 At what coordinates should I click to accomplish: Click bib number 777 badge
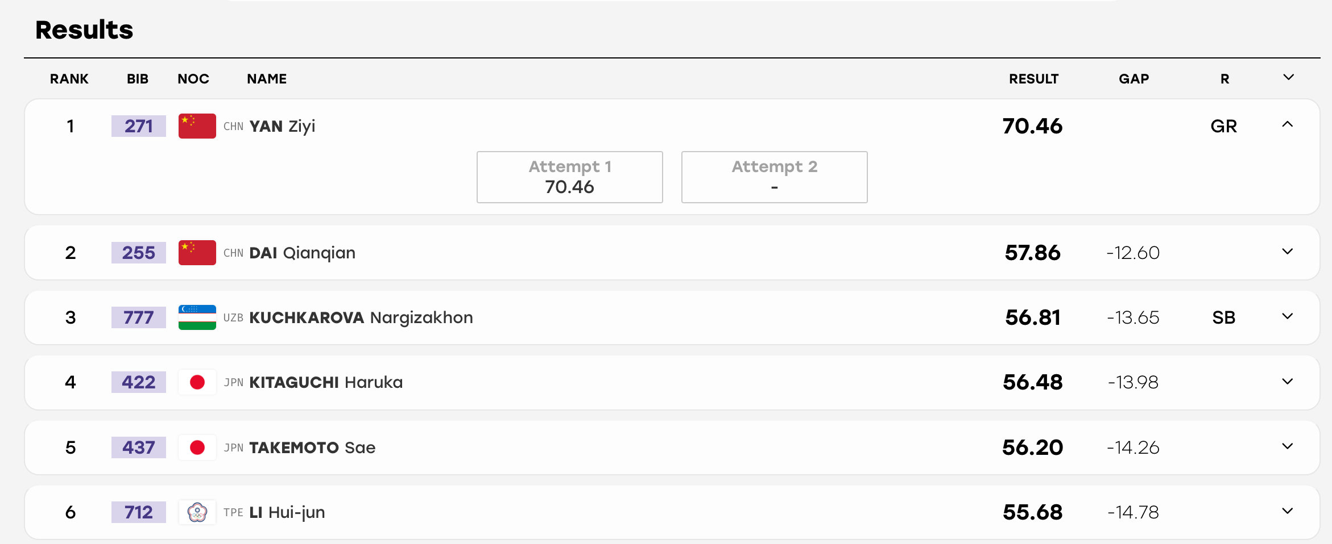(139, 317)
